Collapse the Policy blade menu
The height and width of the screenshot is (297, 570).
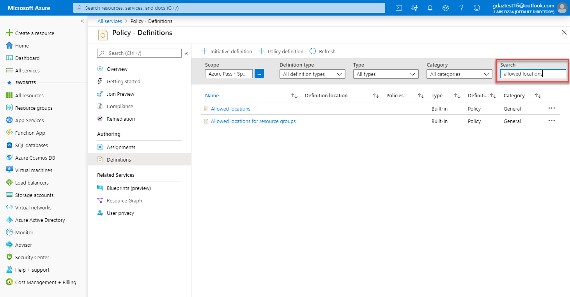pos(186,53)
